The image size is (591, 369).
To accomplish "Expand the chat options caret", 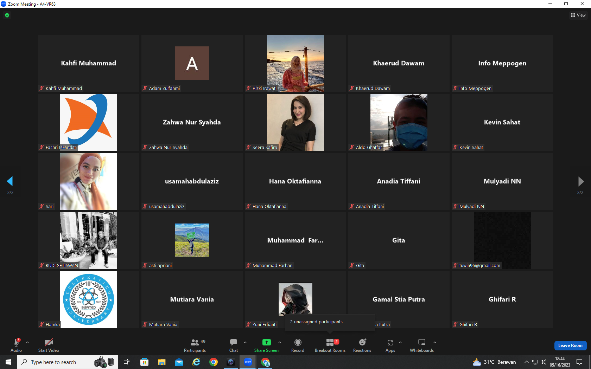I will (x=245, y=342).
